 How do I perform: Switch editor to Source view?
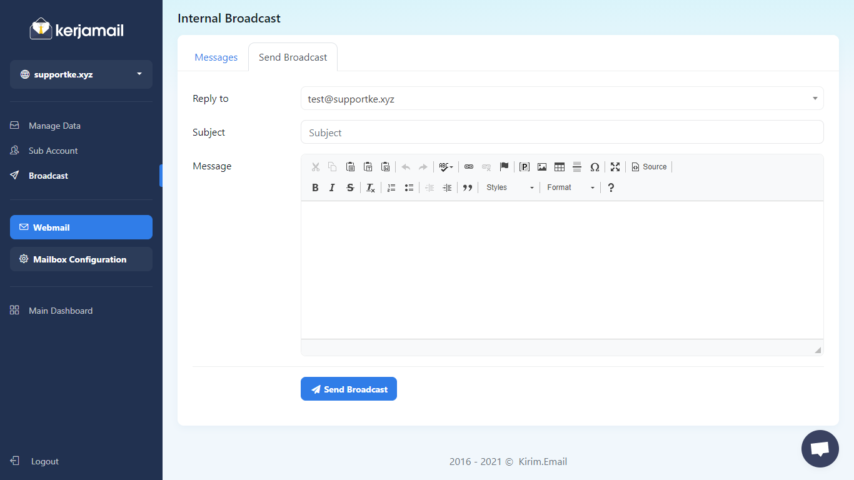649,167
